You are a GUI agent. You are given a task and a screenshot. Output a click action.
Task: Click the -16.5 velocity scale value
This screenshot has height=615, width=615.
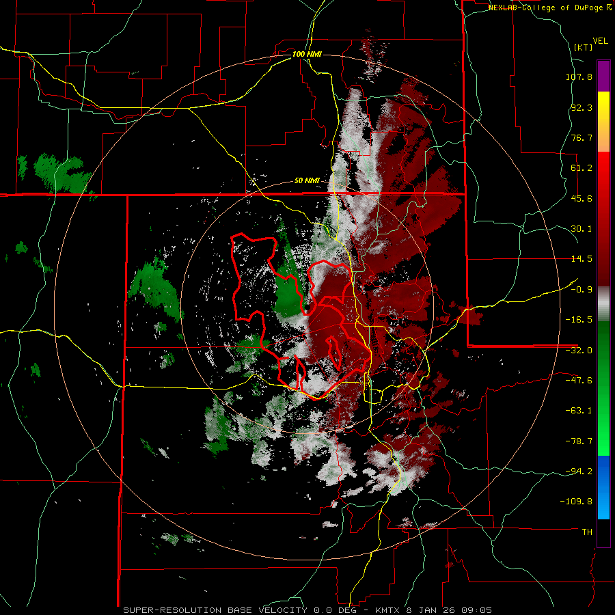point(579,320)
